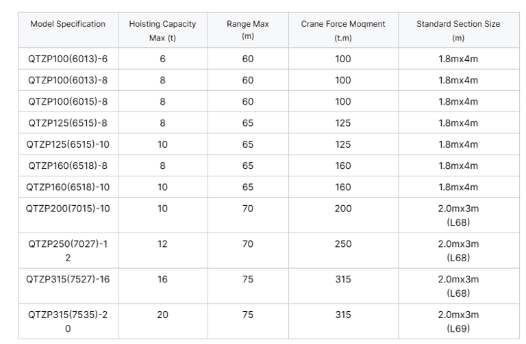
Task: Select the QTZP315(7527)-16 model cell
Action: pos(68,280)
